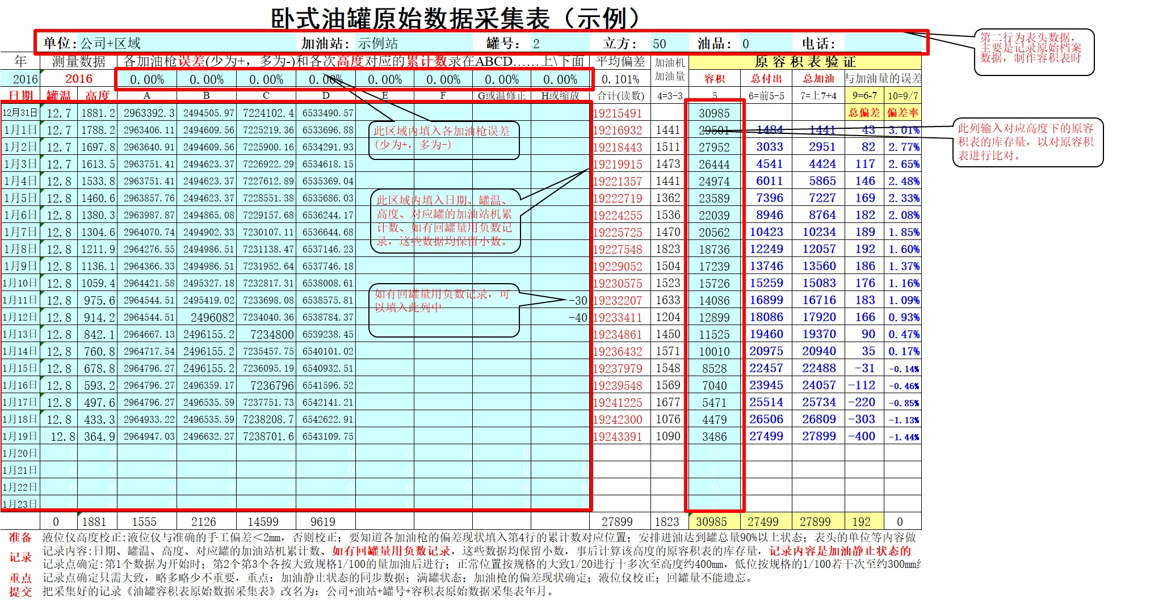Viewport: 1167px width, 615px height.
Task: Select gun B reading 2496082
Action: point(207,317)
